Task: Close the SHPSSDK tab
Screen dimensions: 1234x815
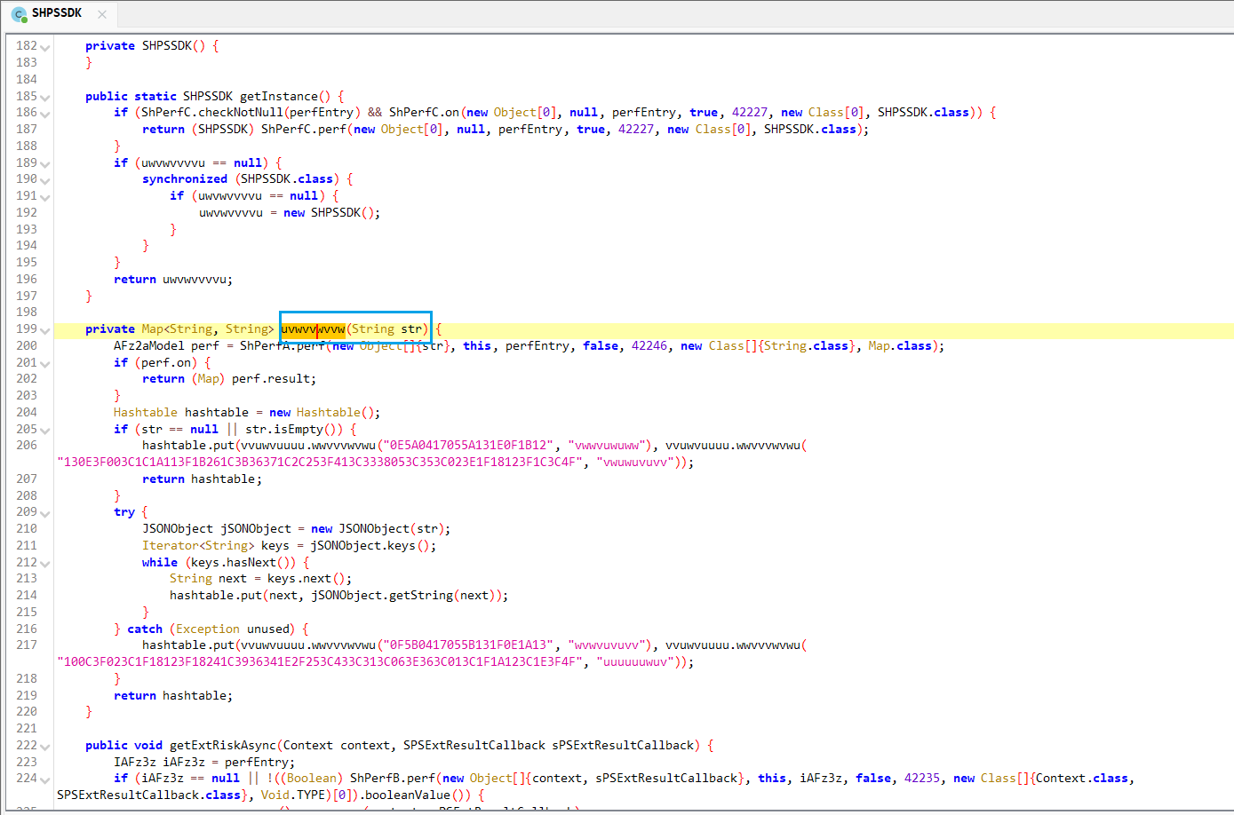Action: pos(102,14)
